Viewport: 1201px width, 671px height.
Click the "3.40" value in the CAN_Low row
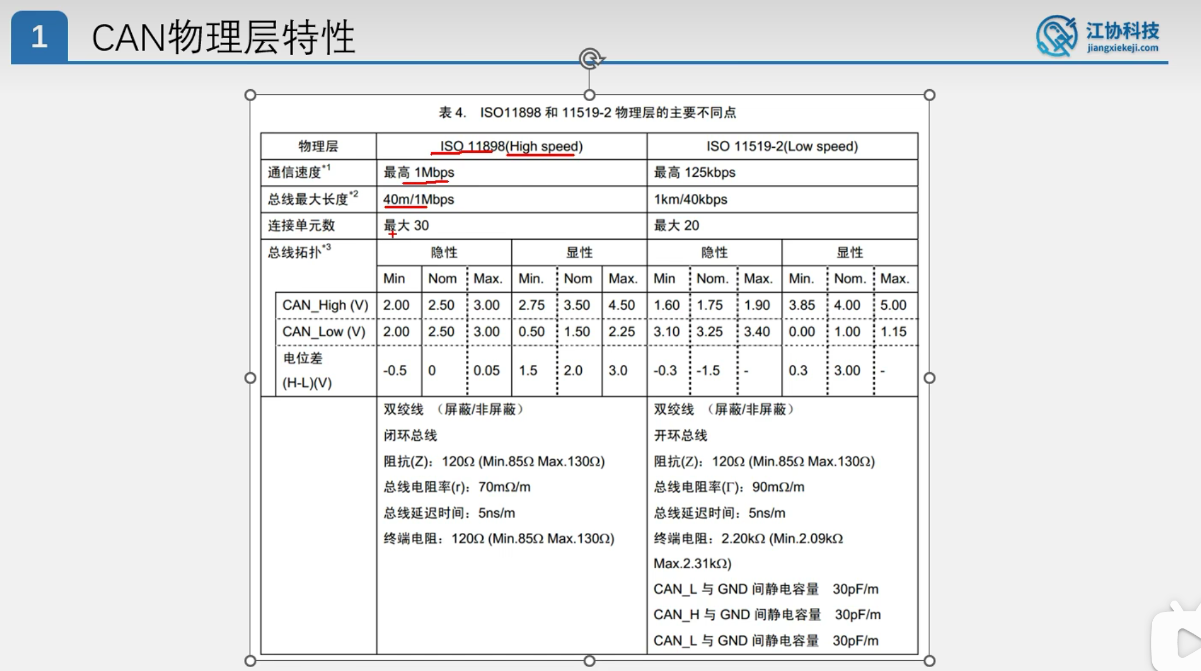tap(757, 332)
